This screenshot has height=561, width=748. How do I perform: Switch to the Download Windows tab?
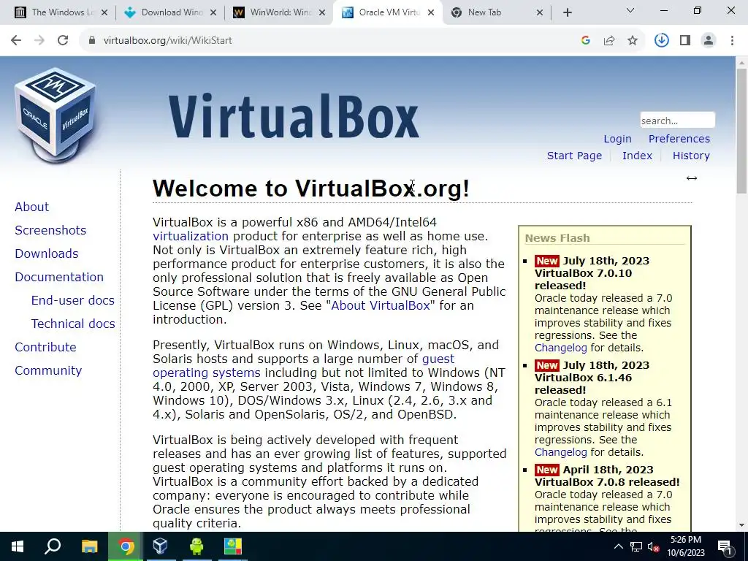click(171, 12)
